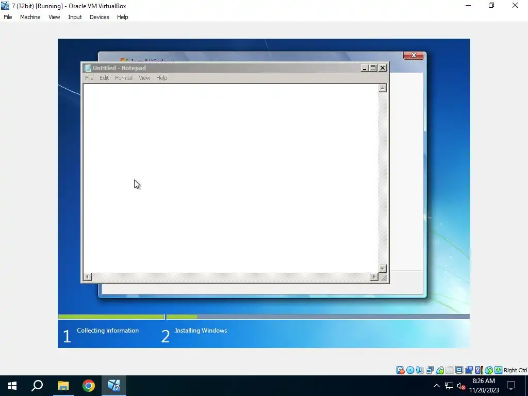Click recording indicator icon

pyautogui.click(x=469, y=370)
